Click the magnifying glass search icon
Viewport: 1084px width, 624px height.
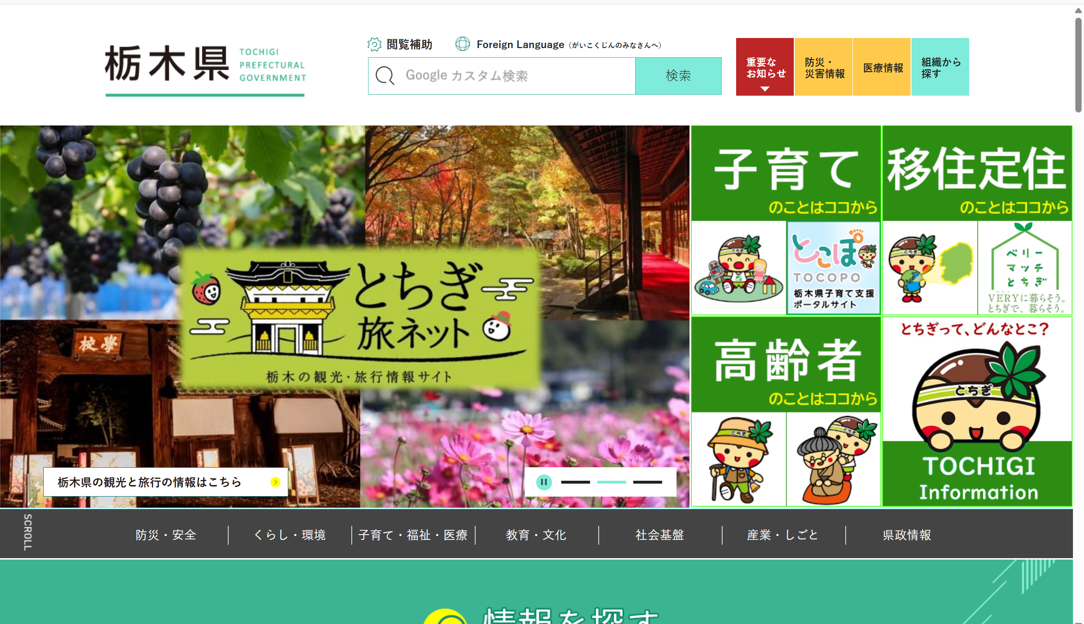[385, 76]
